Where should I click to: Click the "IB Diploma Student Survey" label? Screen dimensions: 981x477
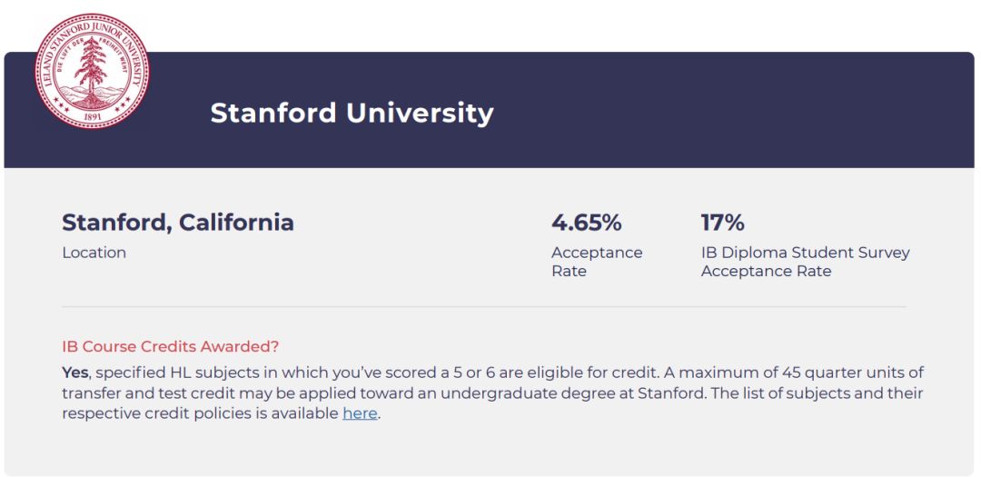[x=805, y=253]
